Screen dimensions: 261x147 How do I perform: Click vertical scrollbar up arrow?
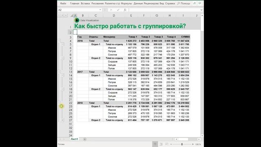[202, 16]
